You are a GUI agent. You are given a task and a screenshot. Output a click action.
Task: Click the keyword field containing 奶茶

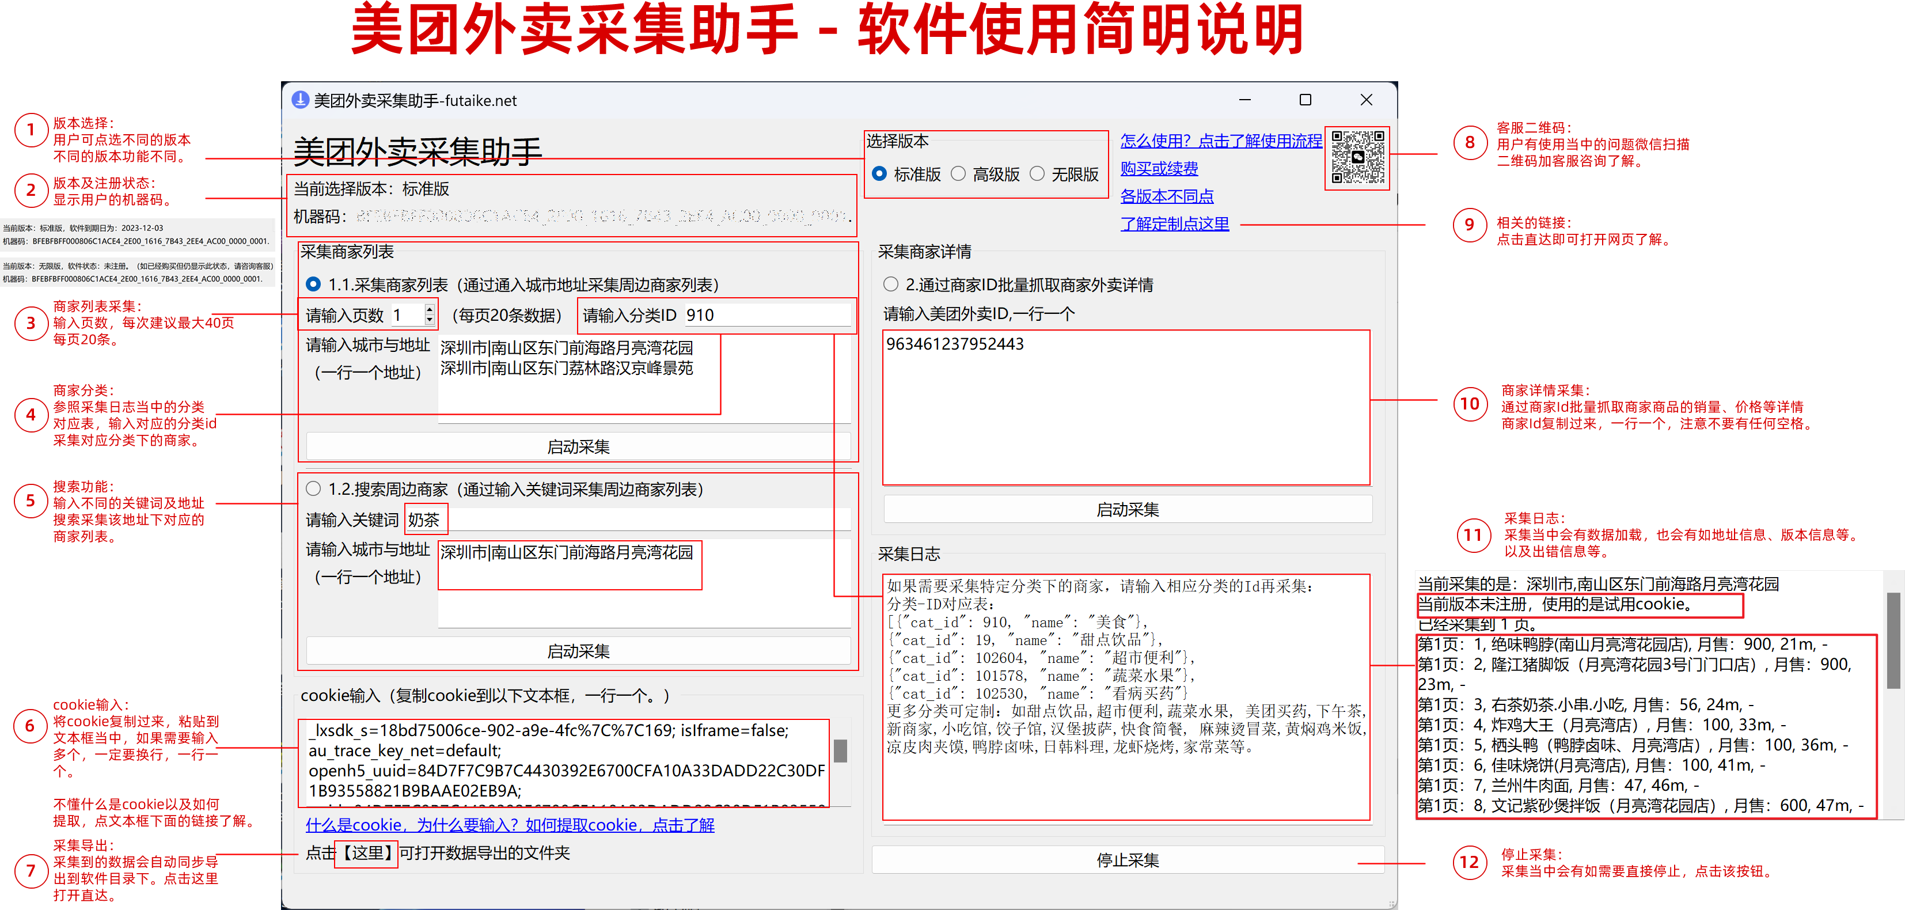[627, 520]
